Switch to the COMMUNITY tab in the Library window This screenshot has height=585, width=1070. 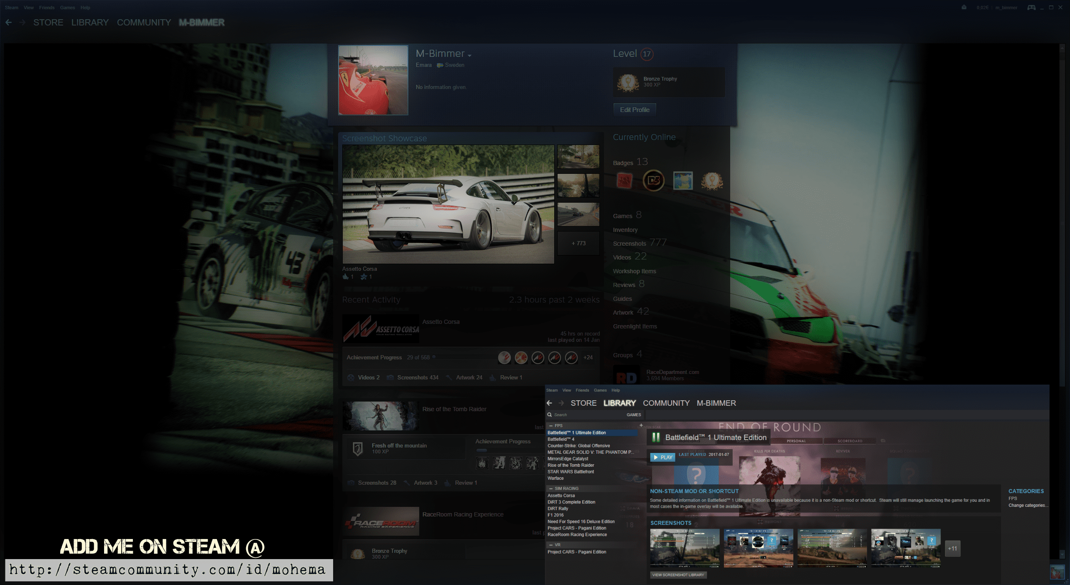[x=666, y=403]
